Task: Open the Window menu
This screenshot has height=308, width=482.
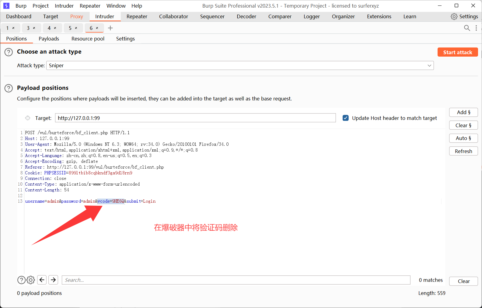Action: (x=116, y=6)
